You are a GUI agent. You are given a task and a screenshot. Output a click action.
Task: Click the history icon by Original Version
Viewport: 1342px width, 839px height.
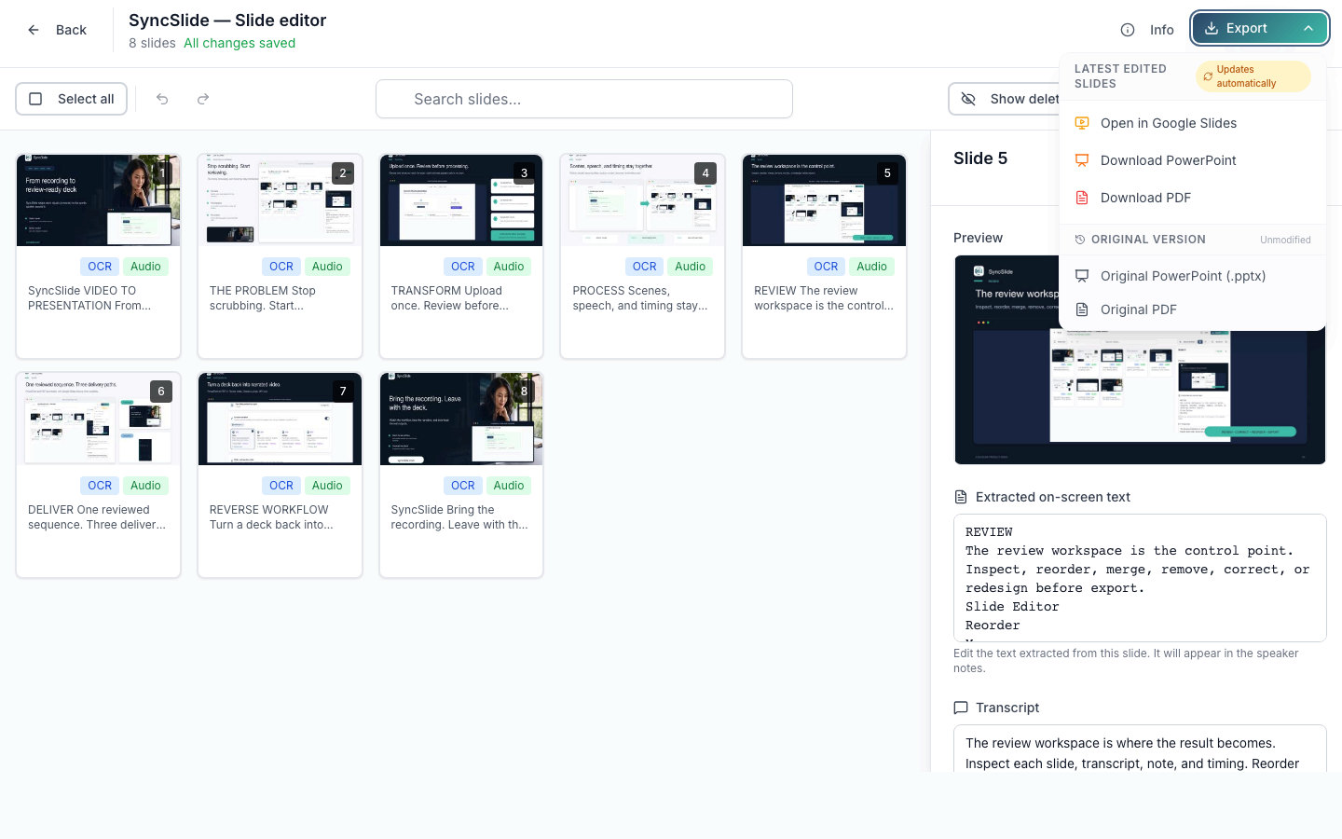coord(1080,240)
